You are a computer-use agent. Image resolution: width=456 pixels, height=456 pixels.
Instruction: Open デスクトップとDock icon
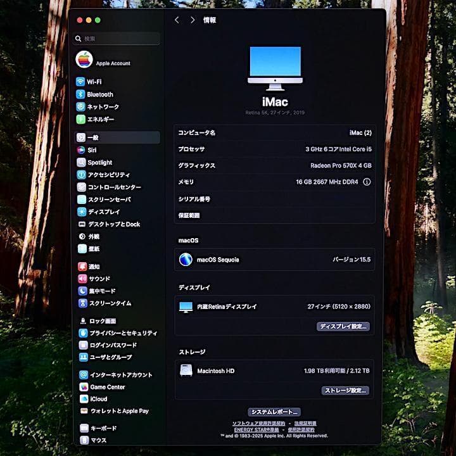[x=82, y=224]
